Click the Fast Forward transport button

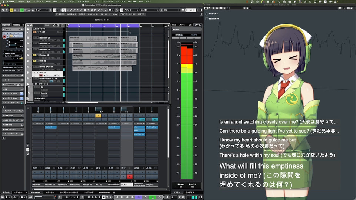tap(133, 197)
